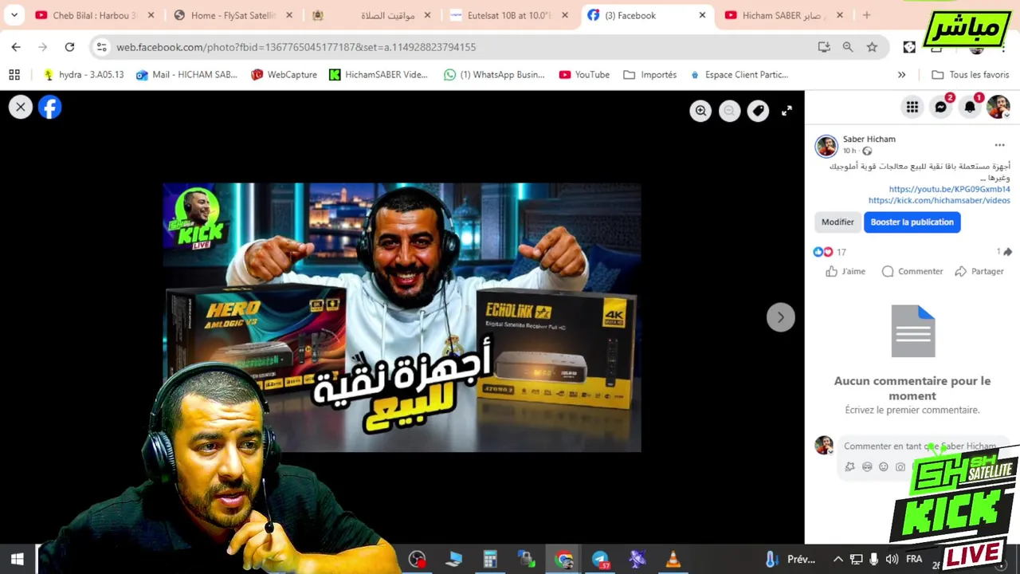Click Saber Hicham's post avatar

pyautogui.click(x=826, y=145)
